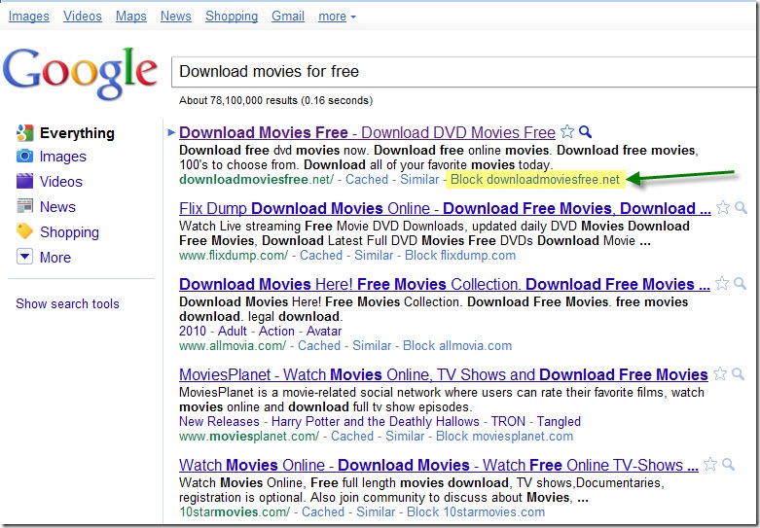Open preview magnifier for Download Movies Here
Image resolution: width=760 pixels, height=528 pixels.
click(740, 283)
